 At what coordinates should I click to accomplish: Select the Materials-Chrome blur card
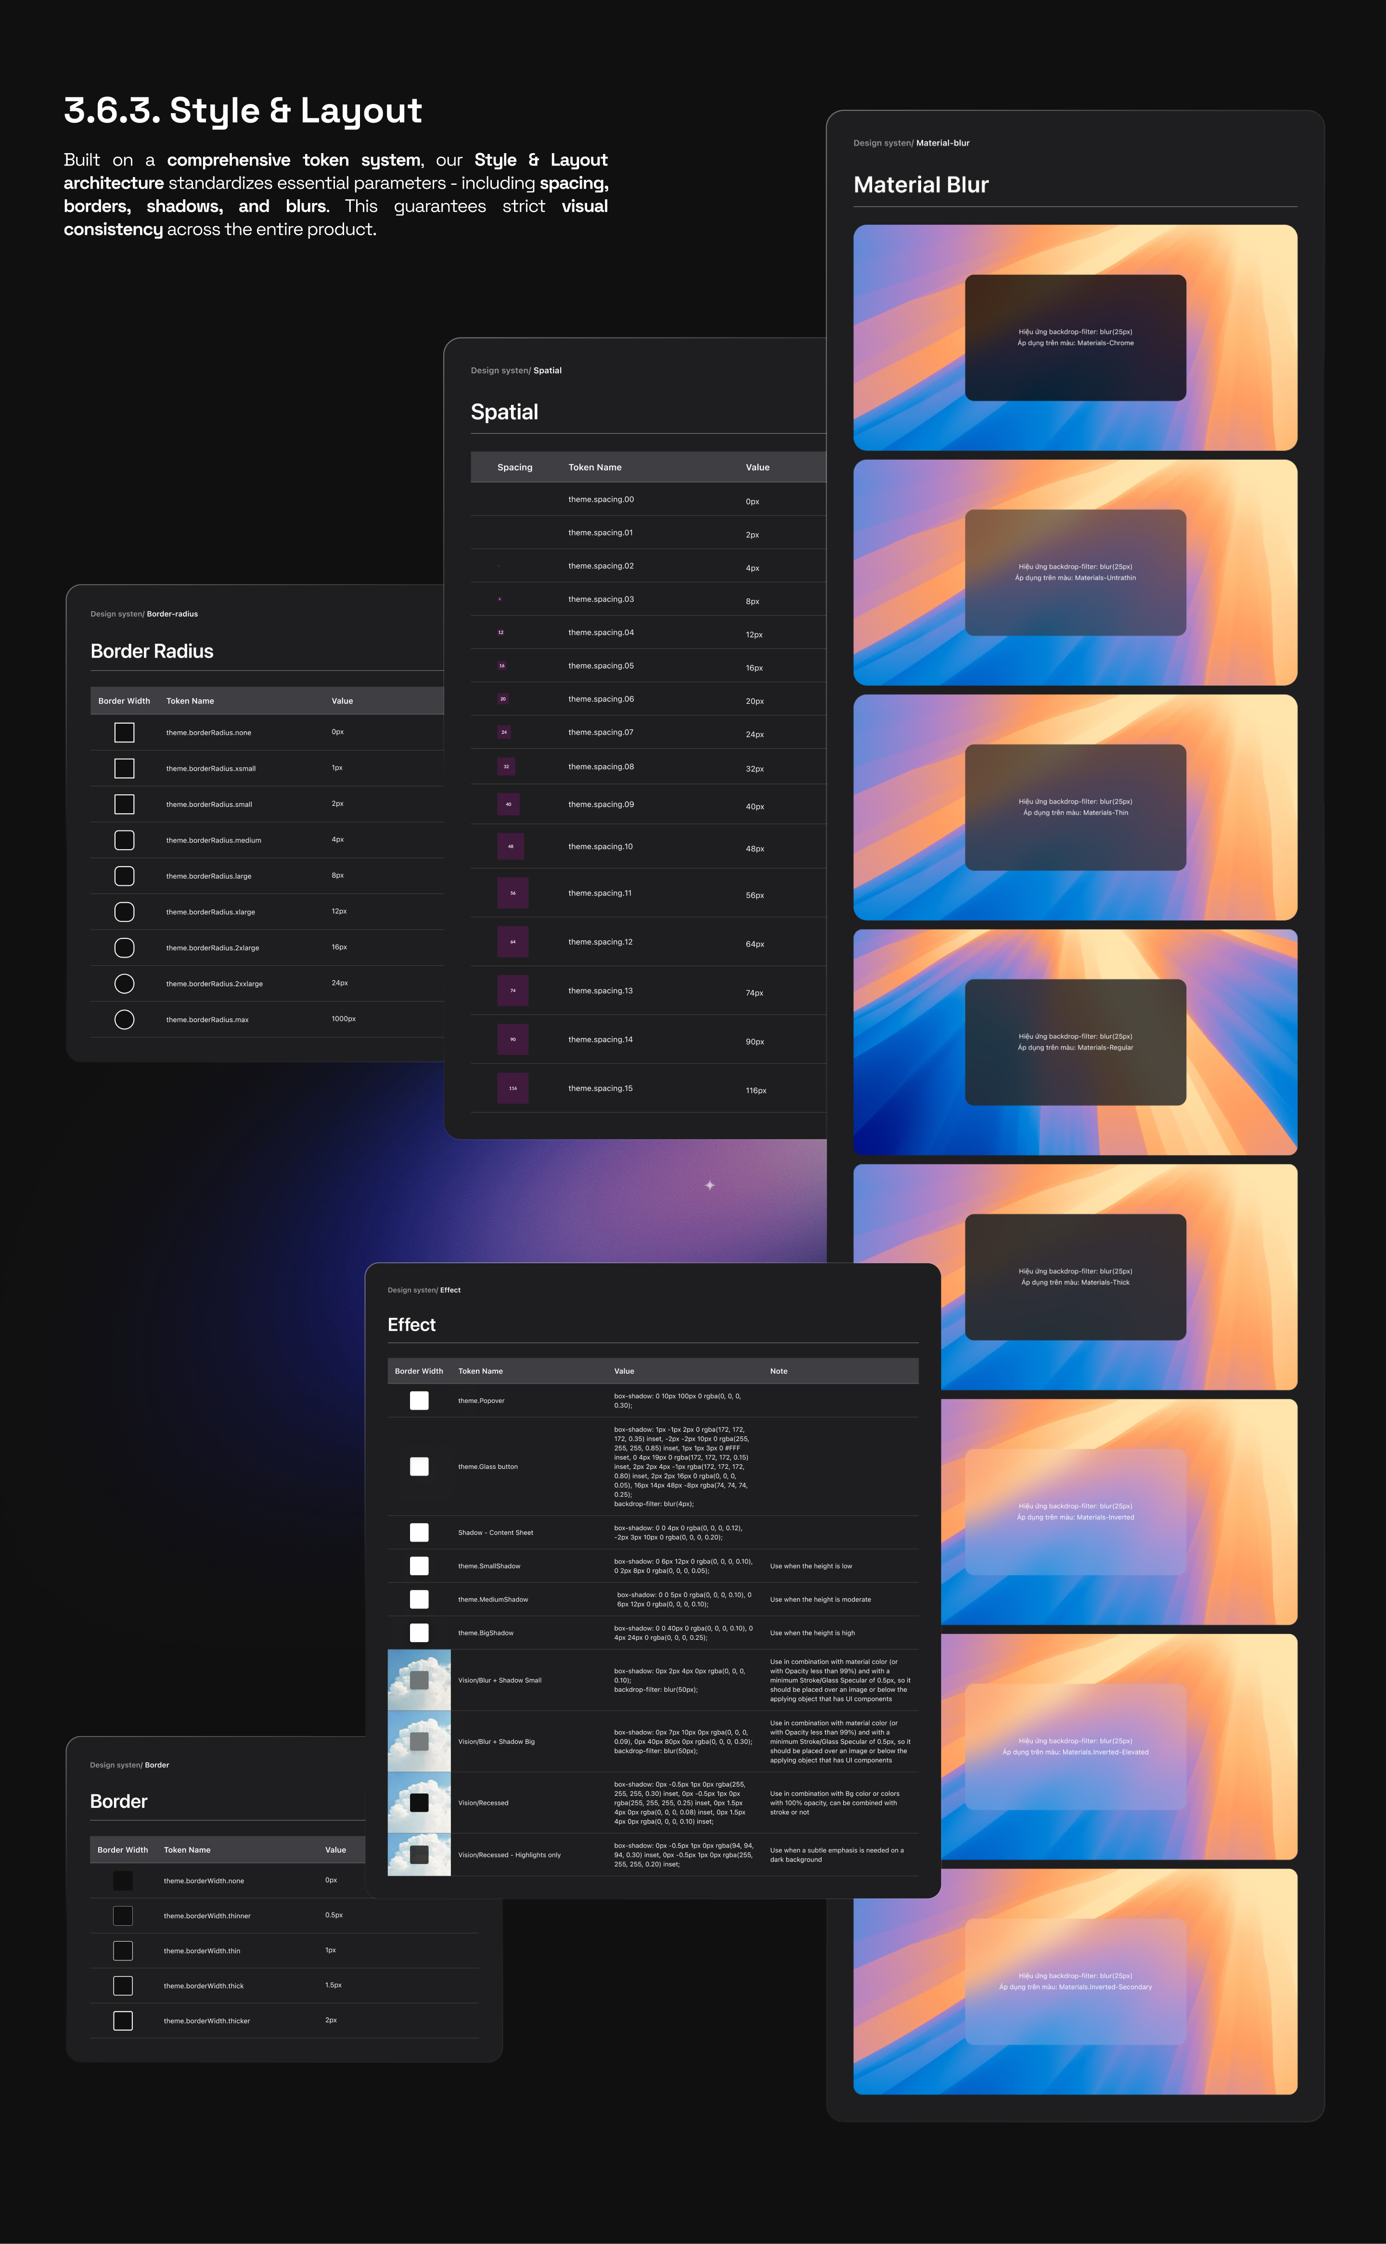(1074, 337)
